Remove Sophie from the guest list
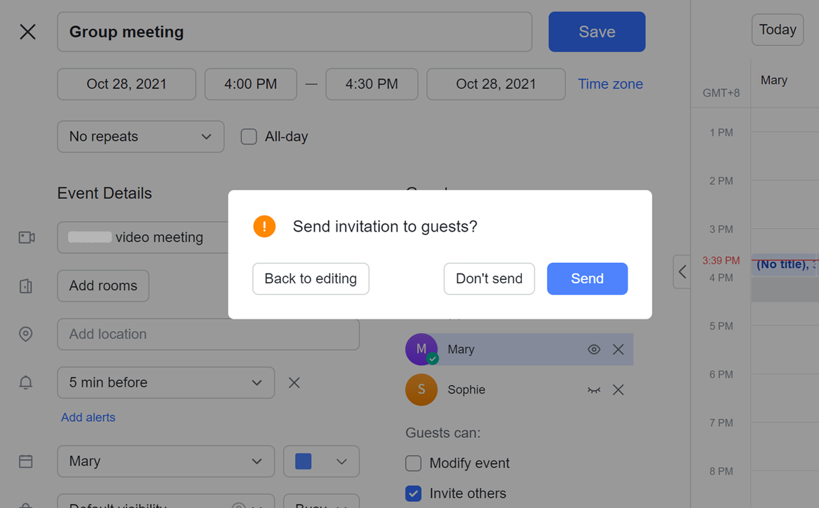This screenshot has width=819, height=508. 618,390
